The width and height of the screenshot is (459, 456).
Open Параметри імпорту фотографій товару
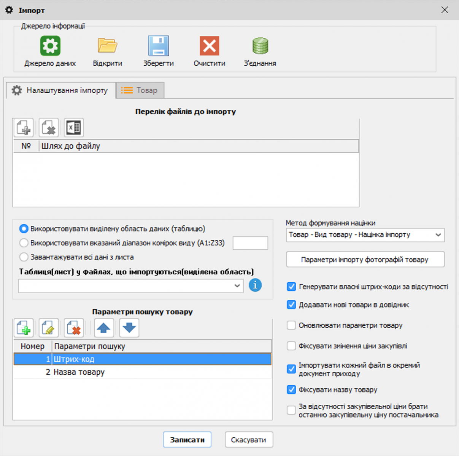tap(365, 260)
